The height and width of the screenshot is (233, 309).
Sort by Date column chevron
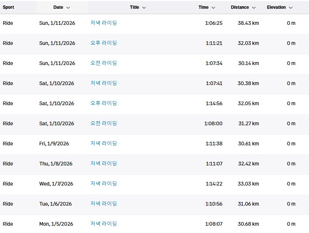point(68,8)
